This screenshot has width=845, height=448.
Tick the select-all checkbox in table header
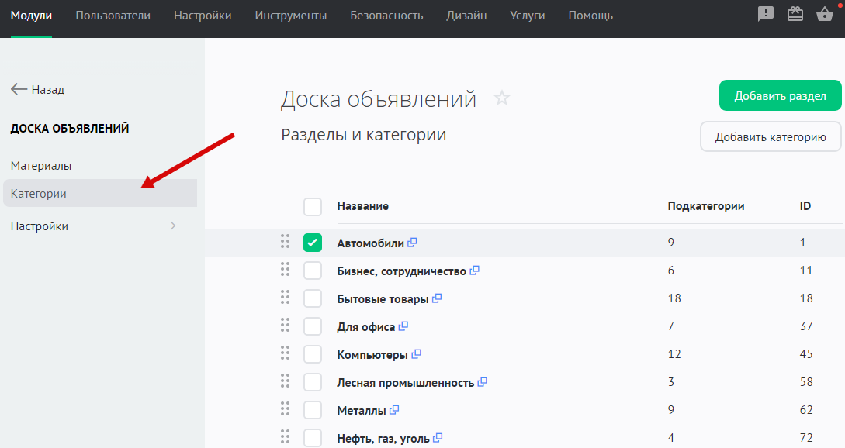pyautogui.click(x=312, y=206)
